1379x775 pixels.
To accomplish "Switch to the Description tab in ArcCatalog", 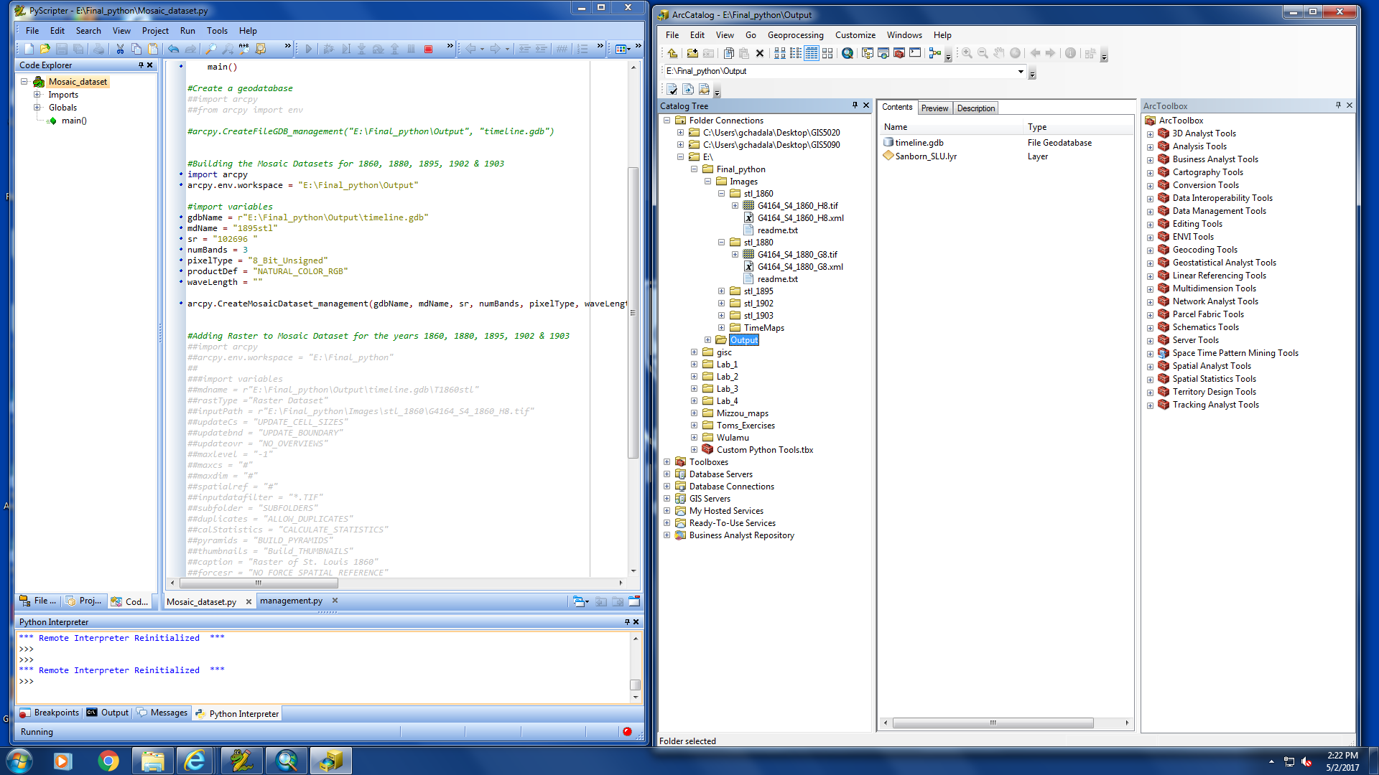I will coord(976,108).
